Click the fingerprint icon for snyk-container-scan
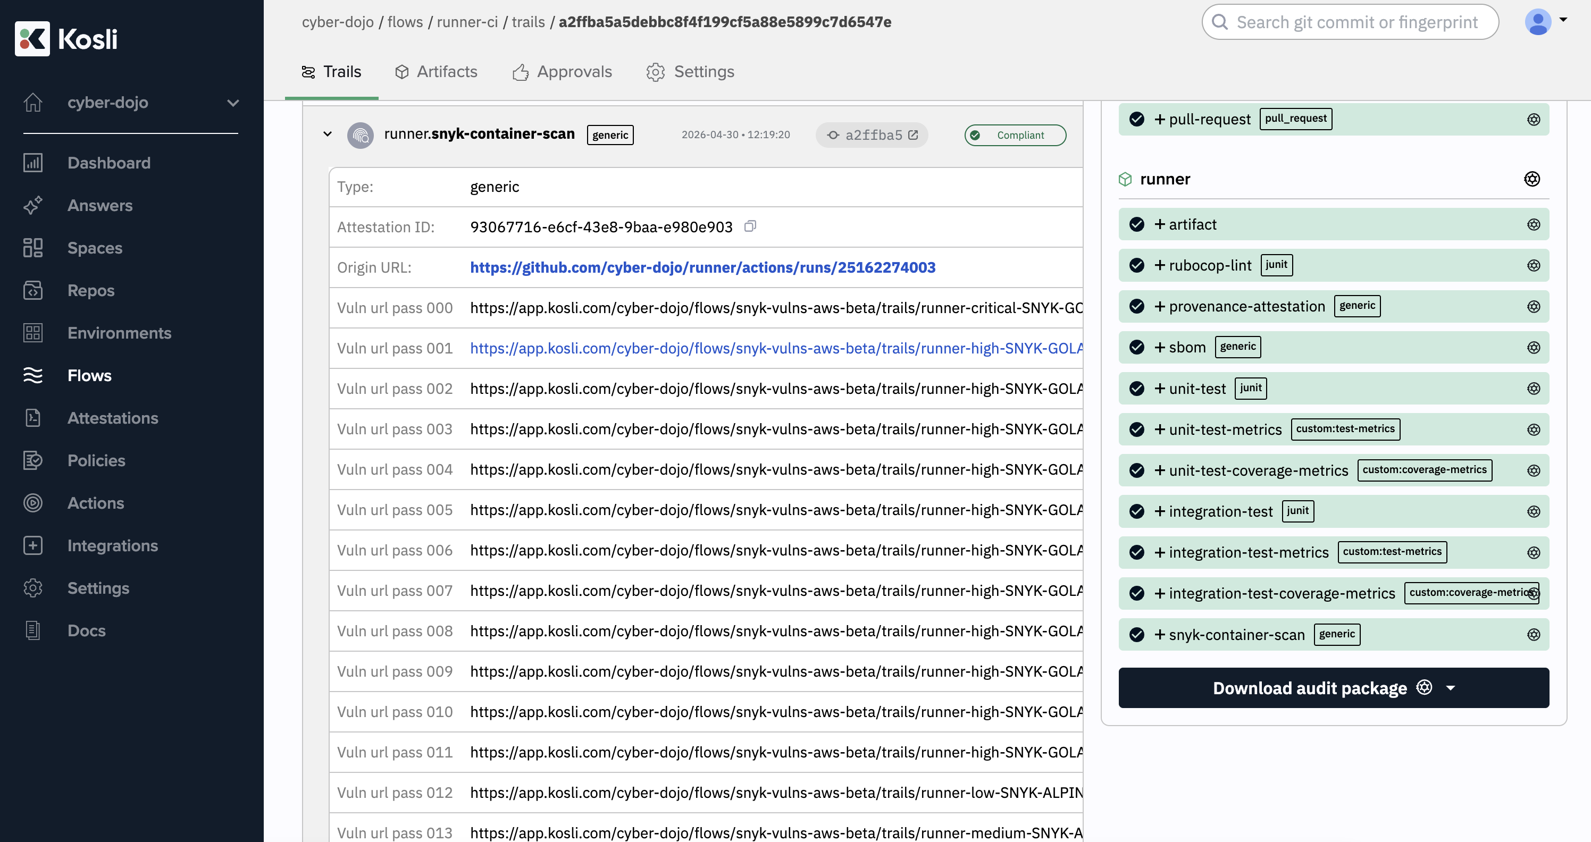Viewport: 1591px width, 842px height. pyautogui.click(x=360, y=135)
